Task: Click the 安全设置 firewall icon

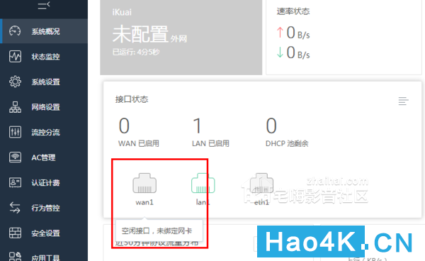Action: coord(15,233)
